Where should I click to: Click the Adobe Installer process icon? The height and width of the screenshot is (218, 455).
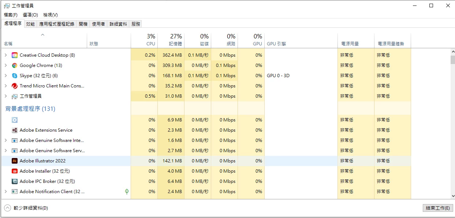tap(15, 171)
